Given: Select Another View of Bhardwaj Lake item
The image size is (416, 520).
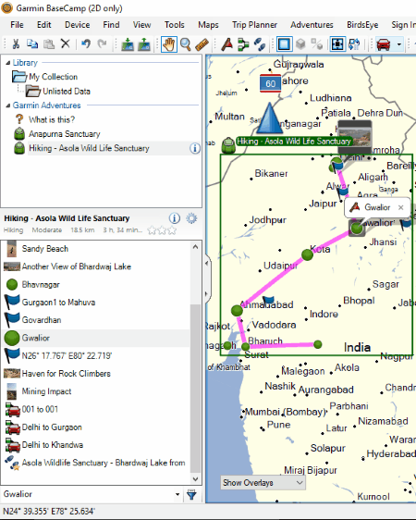Looking at the screenshot, I should click(x=76, y=266).
